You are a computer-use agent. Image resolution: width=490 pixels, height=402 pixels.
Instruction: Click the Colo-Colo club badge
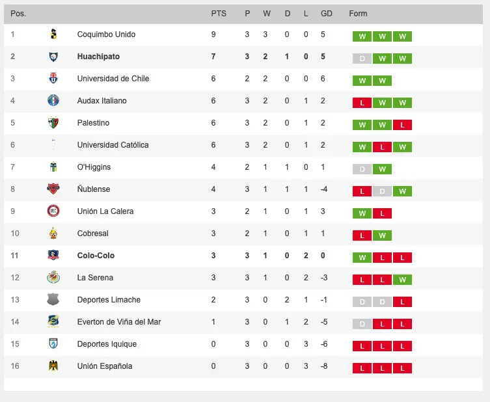[x=53, y=256]
